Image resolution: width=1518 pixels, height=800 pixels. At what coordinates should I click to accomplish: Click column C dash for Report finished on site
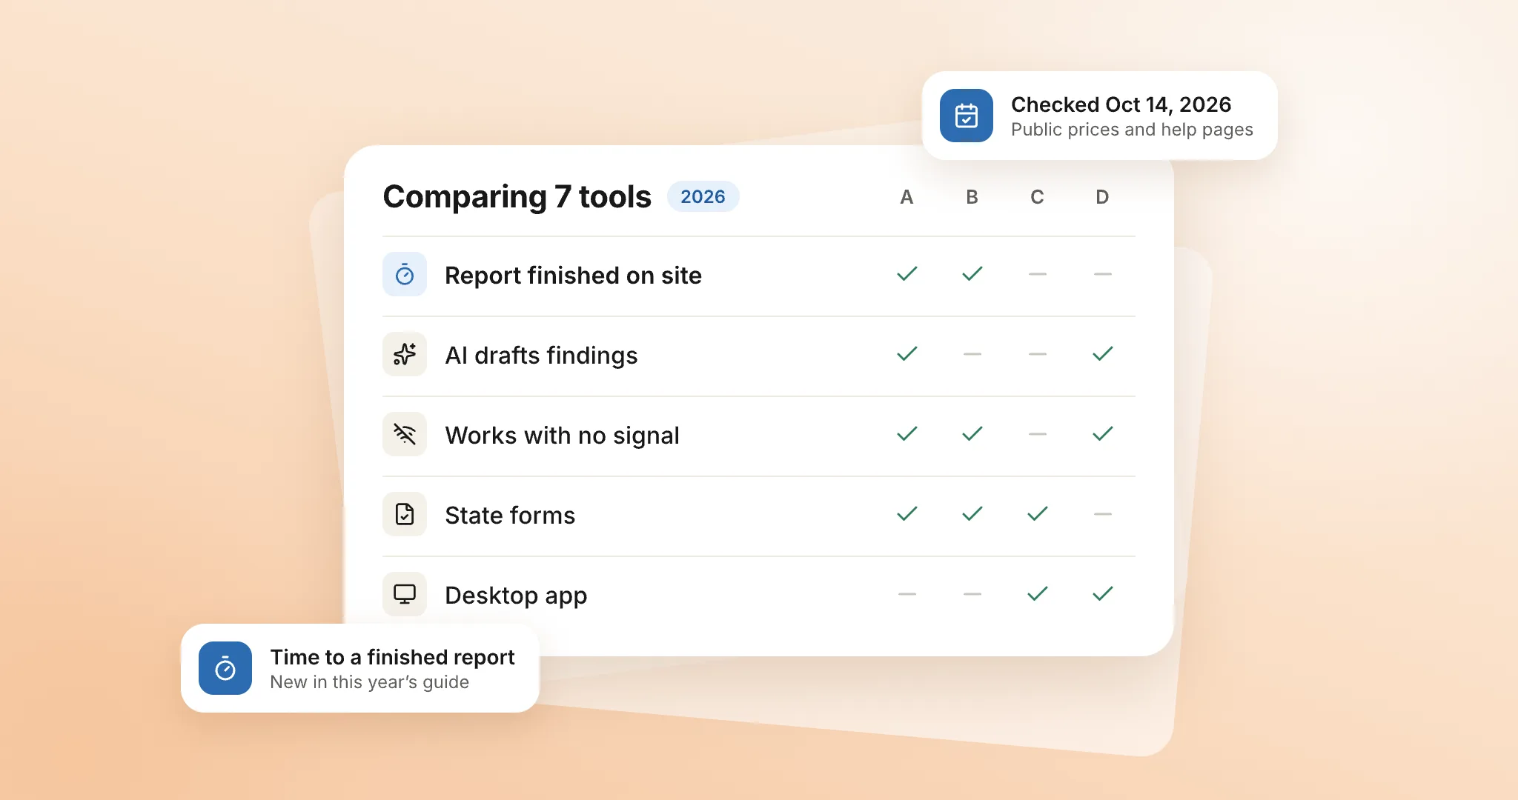pyautogui.click(x=1038, y=274)
